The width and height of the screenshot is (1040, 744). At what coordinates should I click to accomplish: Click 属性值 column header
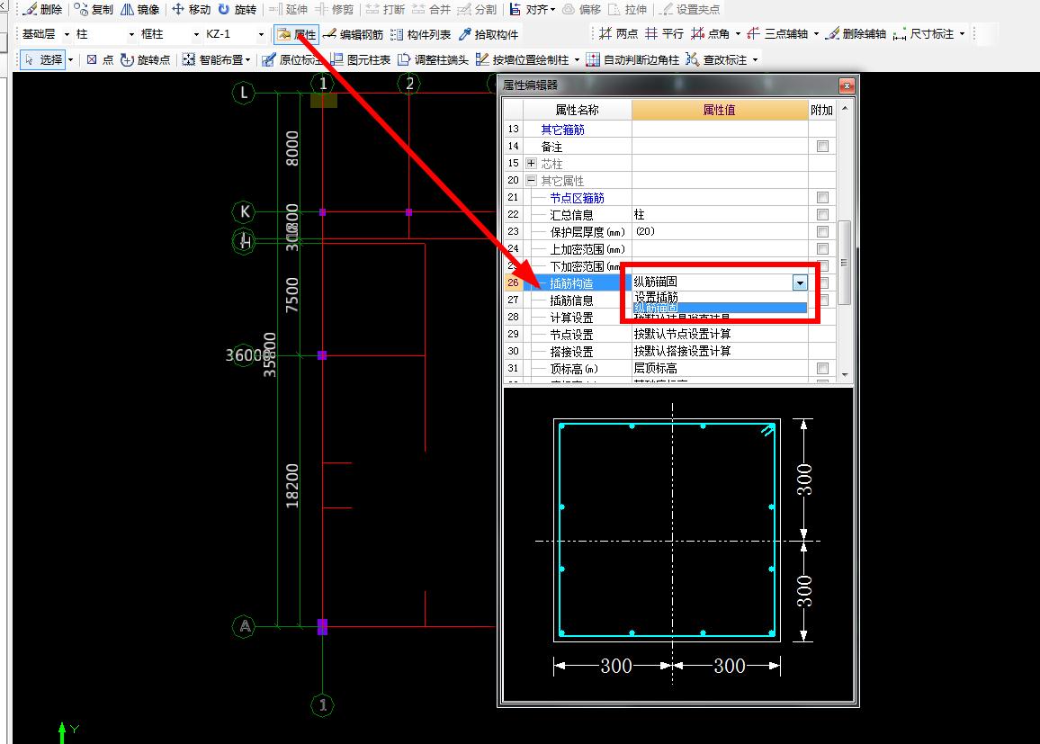[720, 110]
